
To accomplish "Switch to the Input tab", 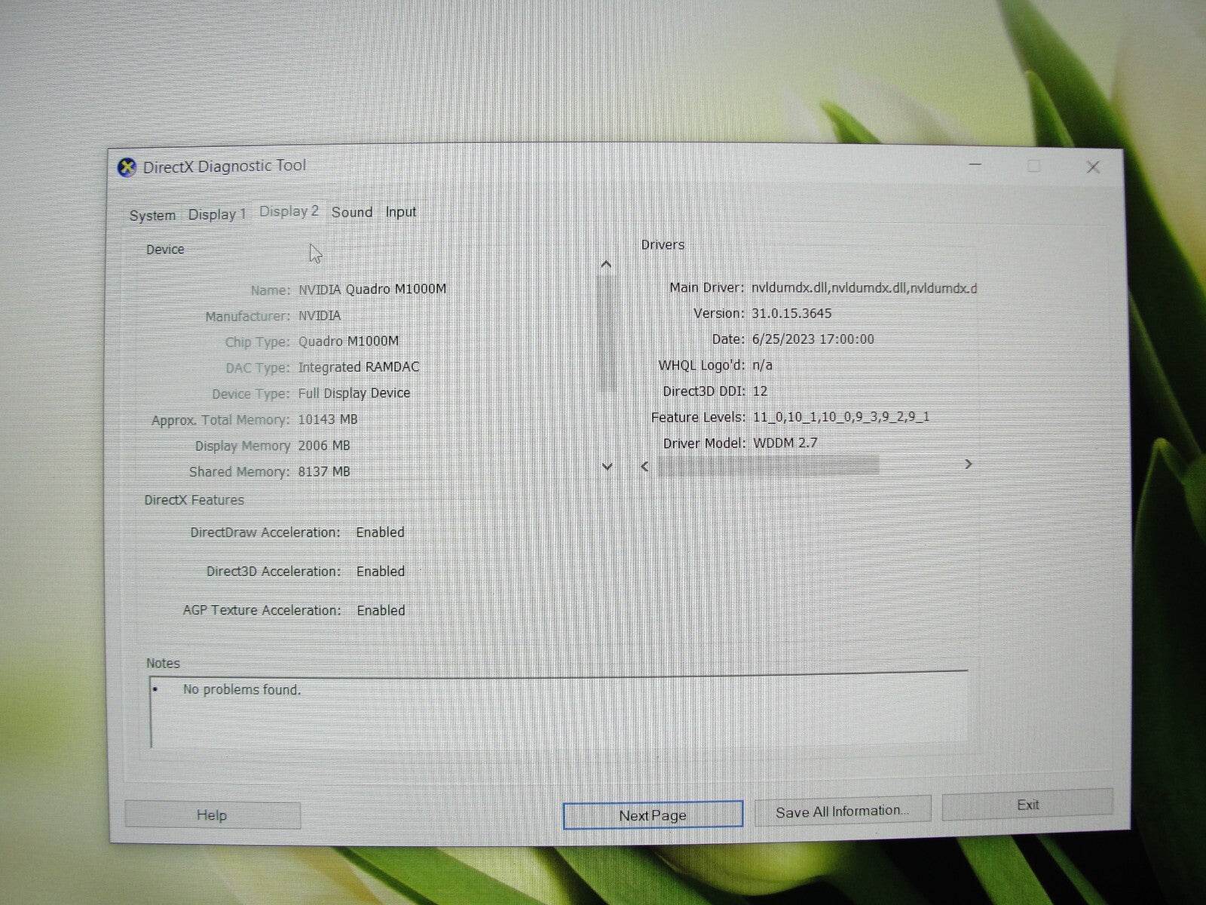I will (x=400, y=212).
